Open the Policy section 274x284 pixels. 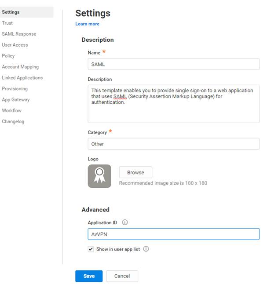click(x=8, y=56)
